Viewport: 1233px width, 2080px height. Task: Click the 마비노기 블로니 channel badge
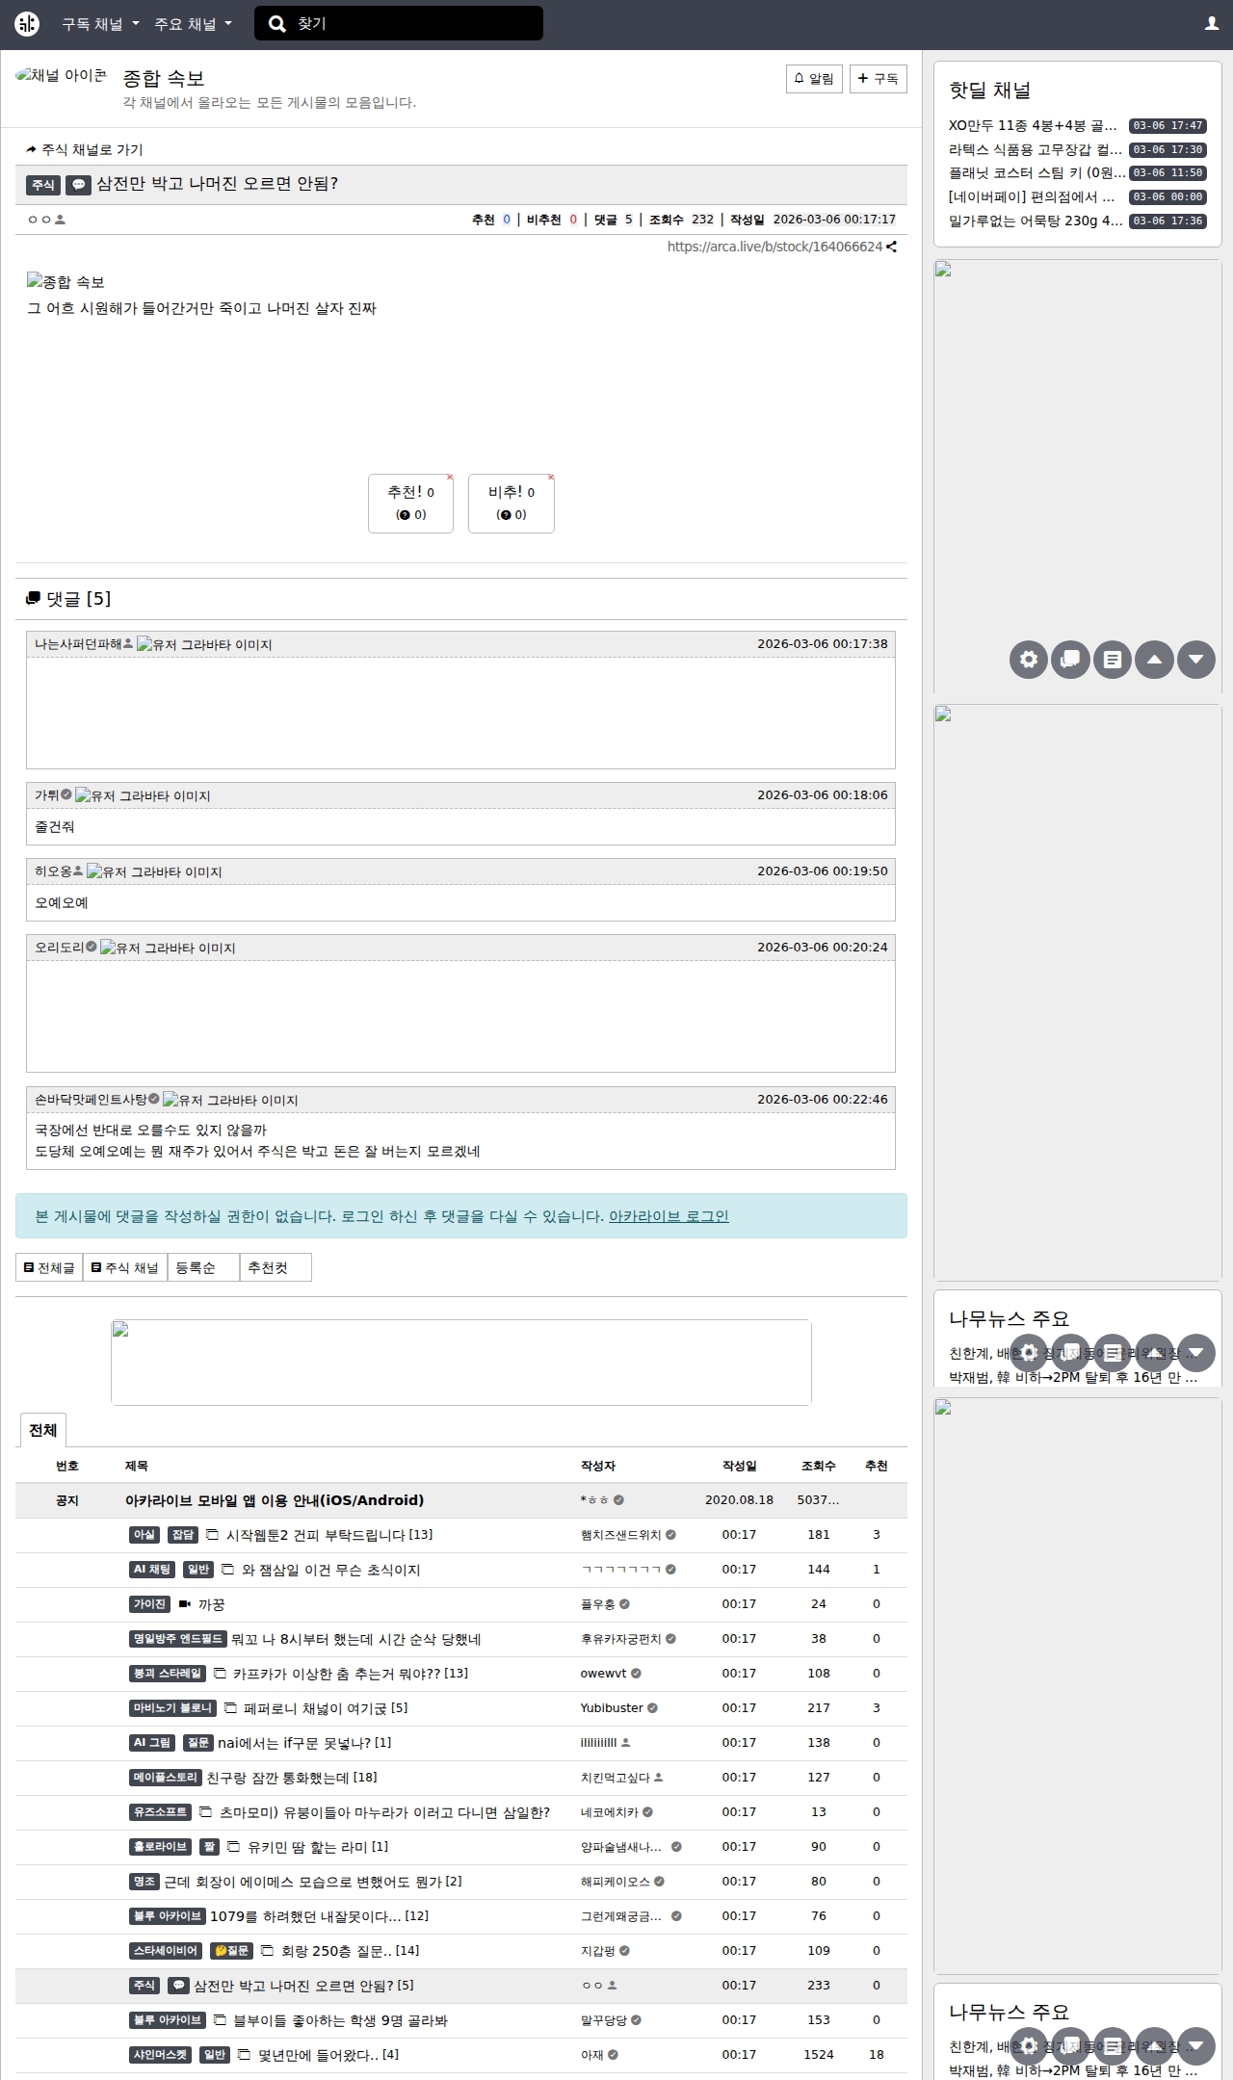coord(173,1708)
